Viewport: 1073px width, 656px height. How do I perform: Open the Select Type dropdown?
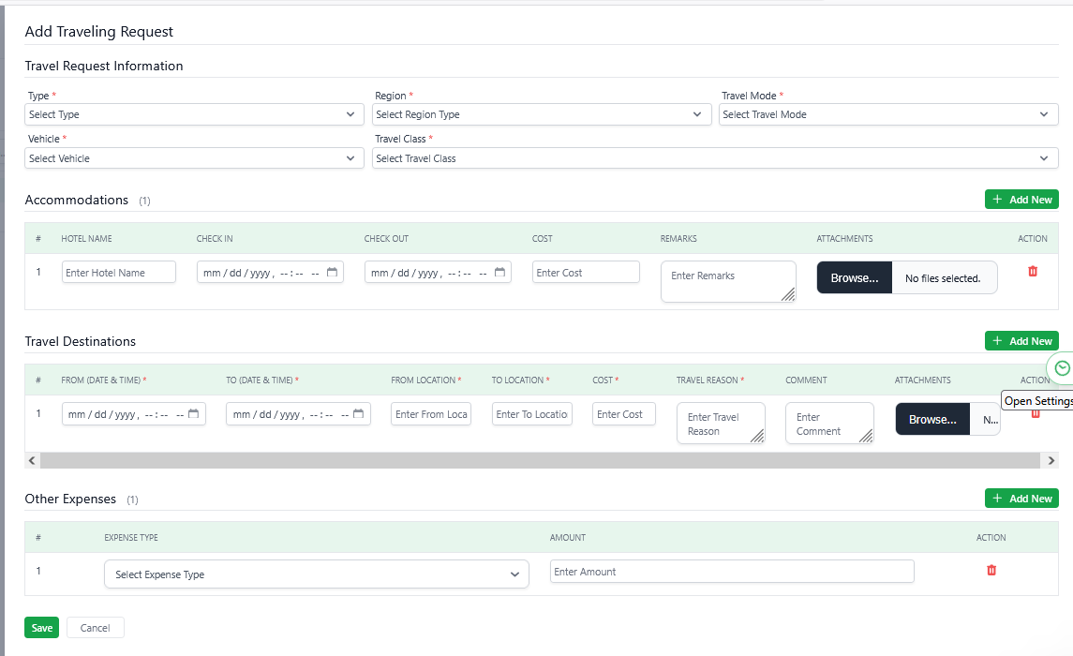click(x=194, y=114)
